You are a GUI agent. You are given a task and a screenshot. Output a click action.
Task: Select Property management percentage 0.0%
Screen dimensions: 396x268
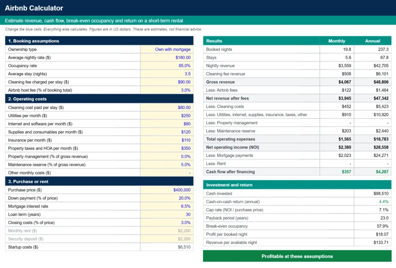167,156
